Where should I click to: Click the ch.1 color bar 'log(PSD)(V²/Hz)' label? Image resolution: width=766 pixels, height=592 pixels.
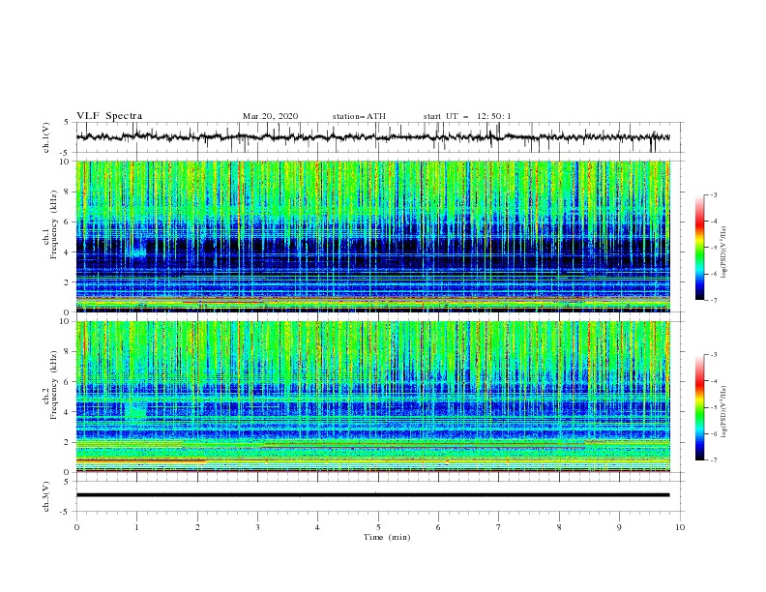pyautogui.click(x=724, y=252)
